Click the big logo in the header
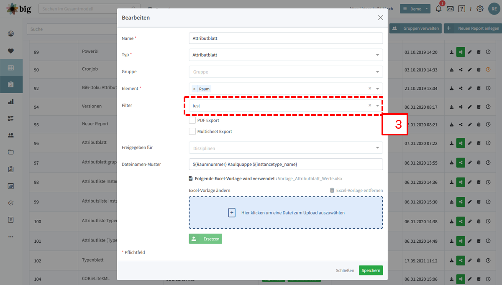This screenshot has width=502, height=285. point(19,9)
